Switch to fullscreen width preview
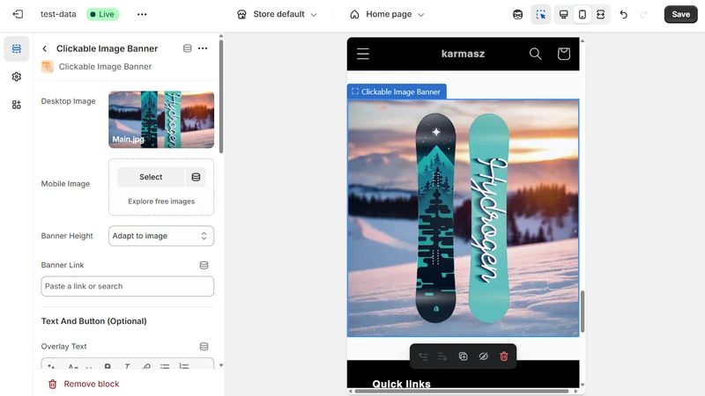Screen dimensions: 705x396 pos(601,14)
